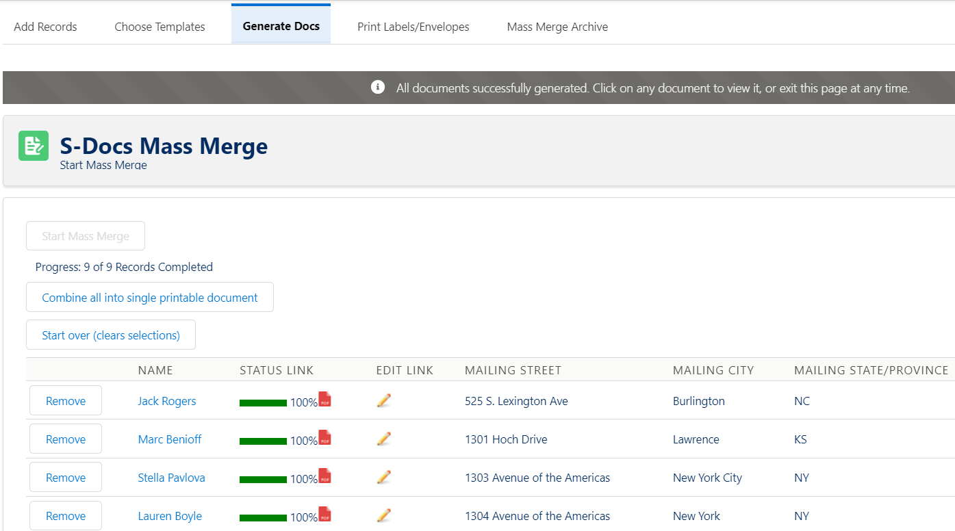This screenshot has width=955, height=531.
Task: Click the city cell Burlington
Action: [699, 401]
